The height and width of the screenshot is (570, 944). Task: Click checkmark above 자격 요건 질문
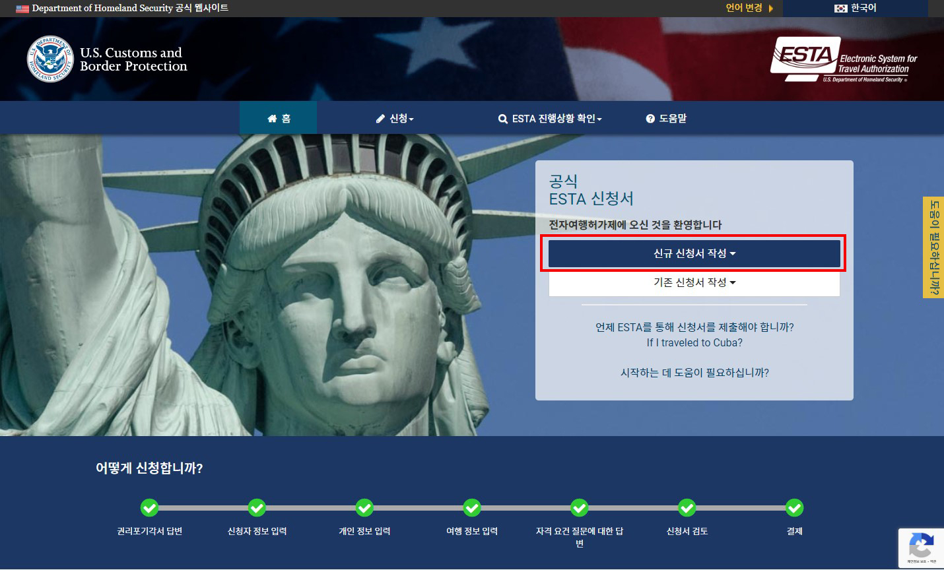click(580, 508)
